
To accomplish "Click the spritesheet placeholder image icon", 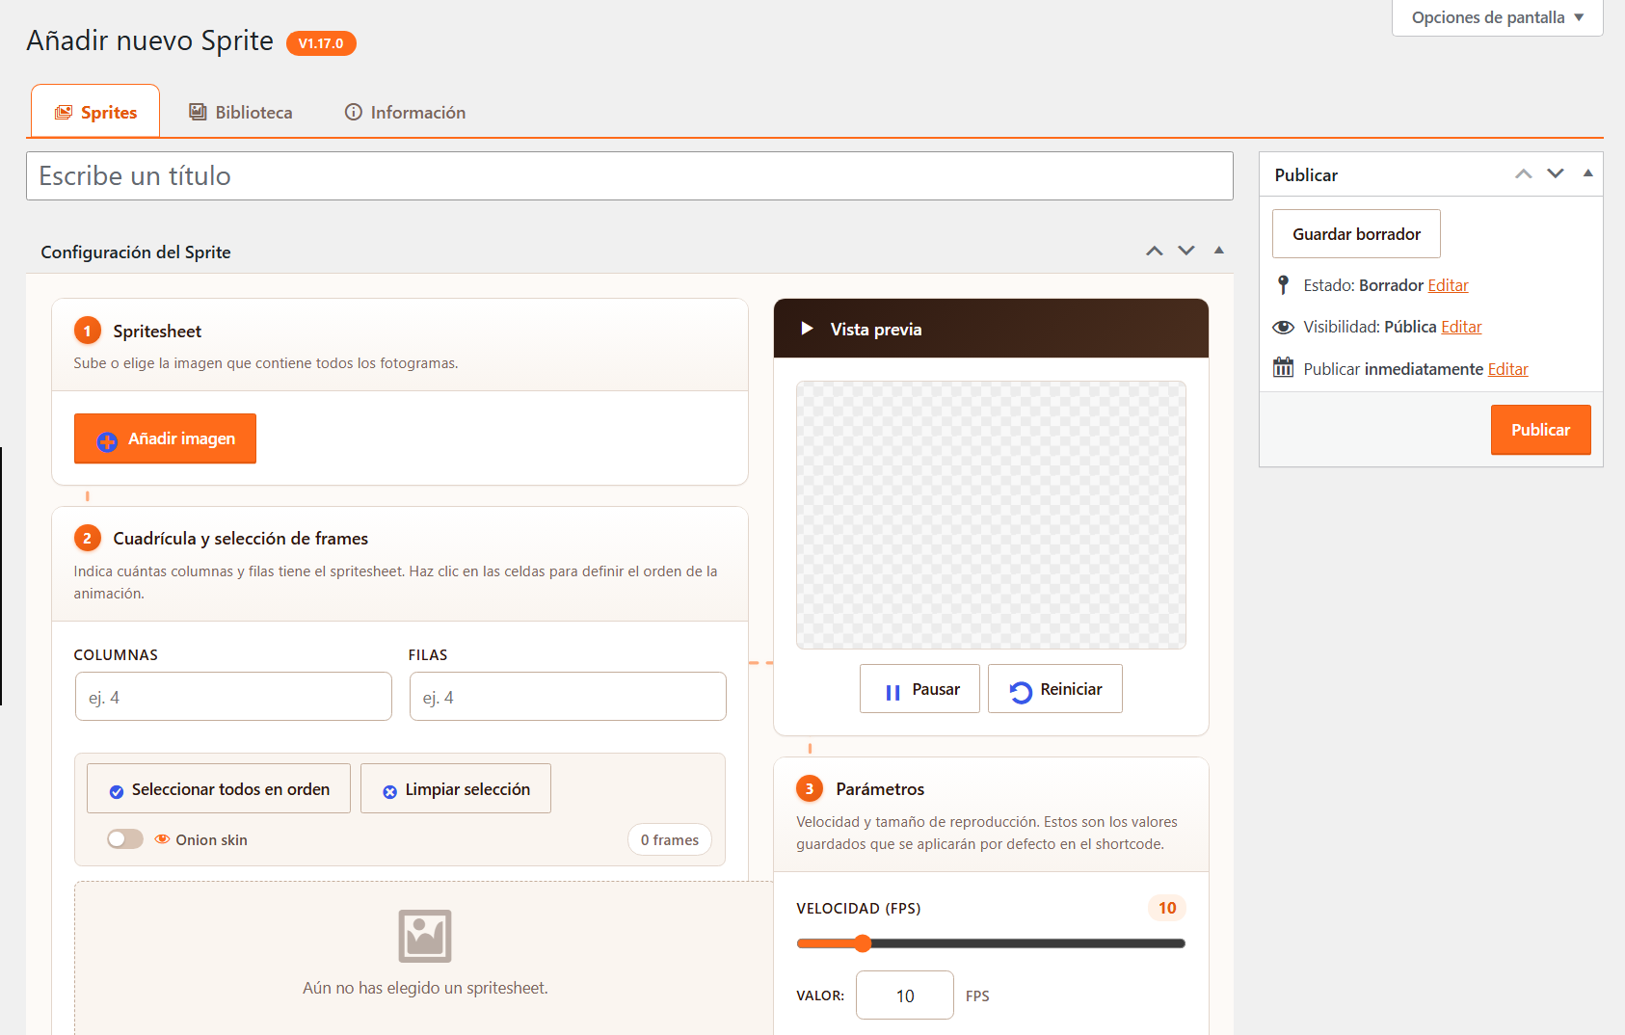I will click(x=425, y=936).
